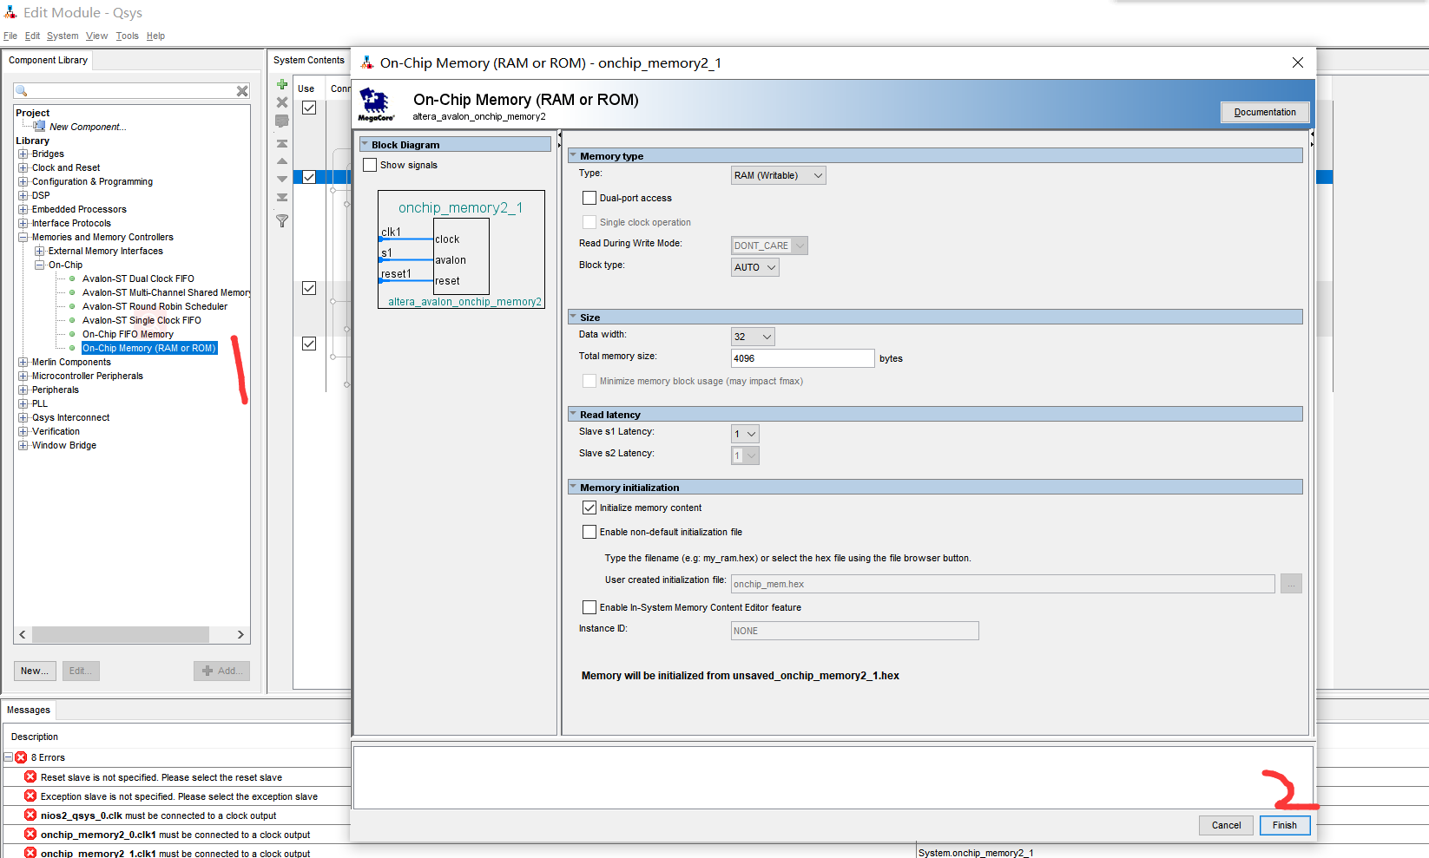Click the move-up triangle icon
The height and width of the screenshot is (858, 1429).
coord(282,161)
